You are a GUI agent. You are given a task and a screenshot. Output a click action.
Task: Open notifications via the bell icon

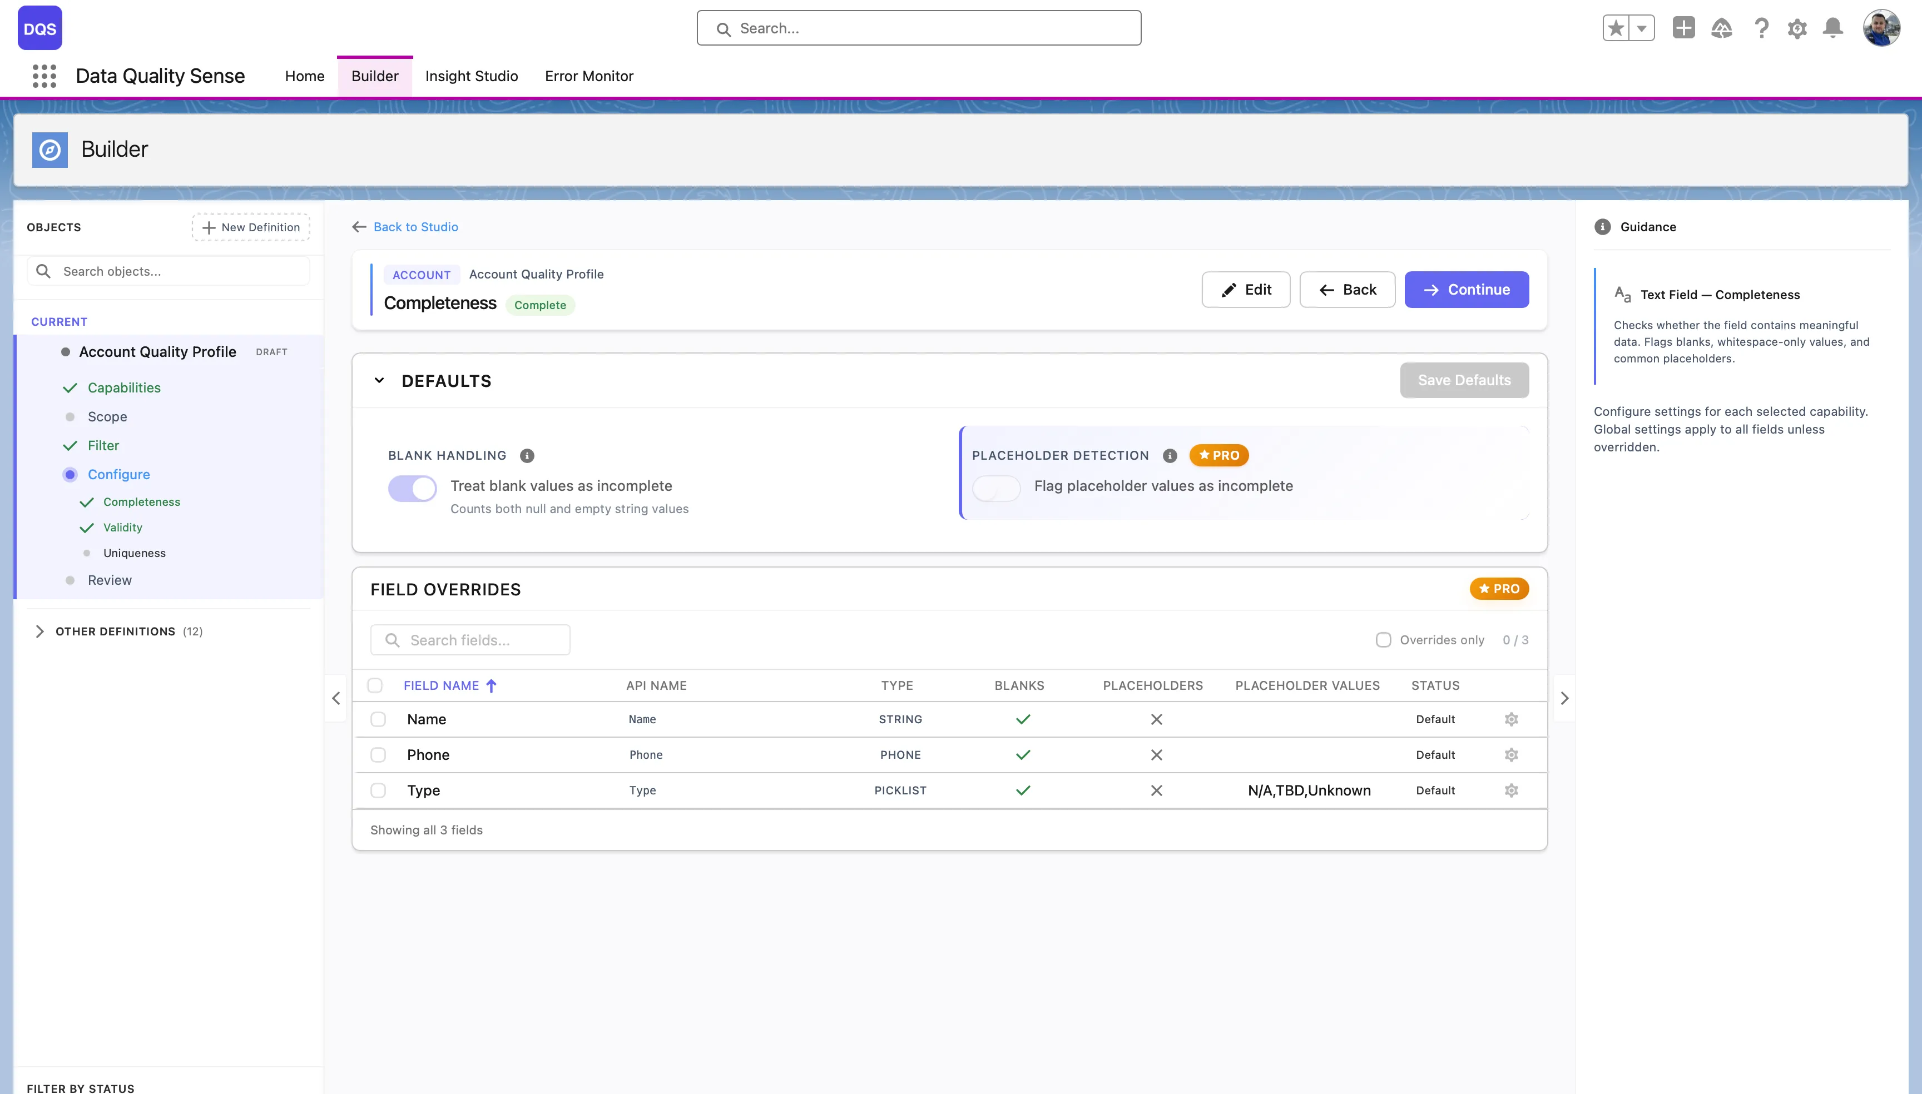tap(1832, 28)
